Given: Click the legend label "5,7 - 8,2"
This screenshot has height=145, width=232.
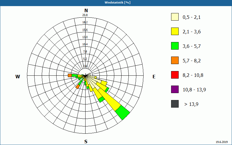Looking at the screenshot, I should tap(192, 61).
